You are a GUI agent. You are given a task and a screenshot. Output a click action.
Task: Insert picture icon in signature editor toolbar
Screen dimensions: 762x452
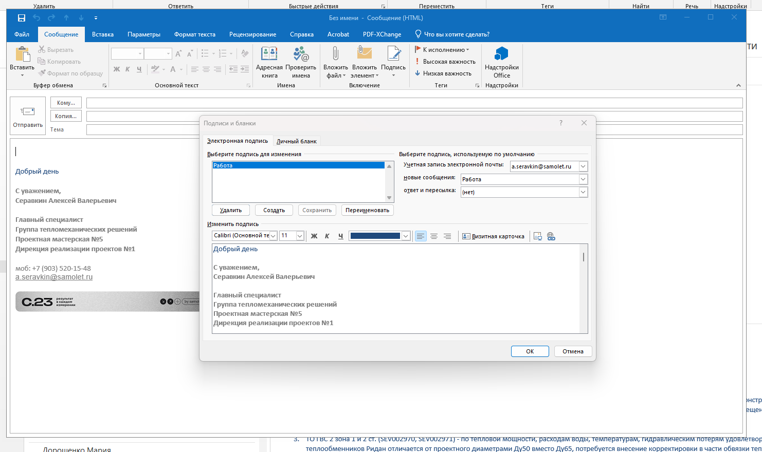(538, 236)
